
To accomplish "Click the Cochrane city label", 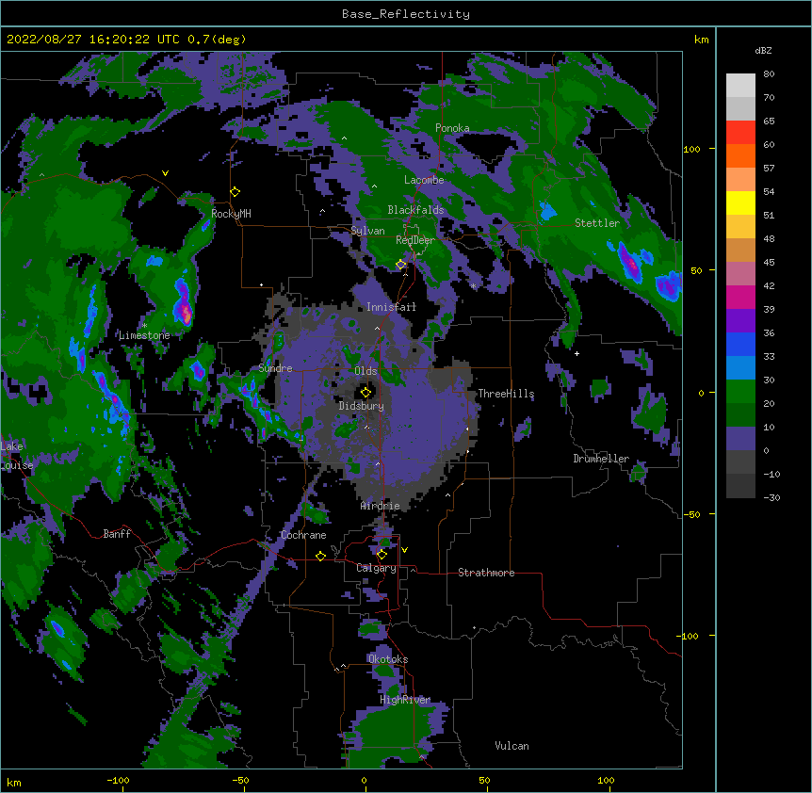I will point(303,535).
